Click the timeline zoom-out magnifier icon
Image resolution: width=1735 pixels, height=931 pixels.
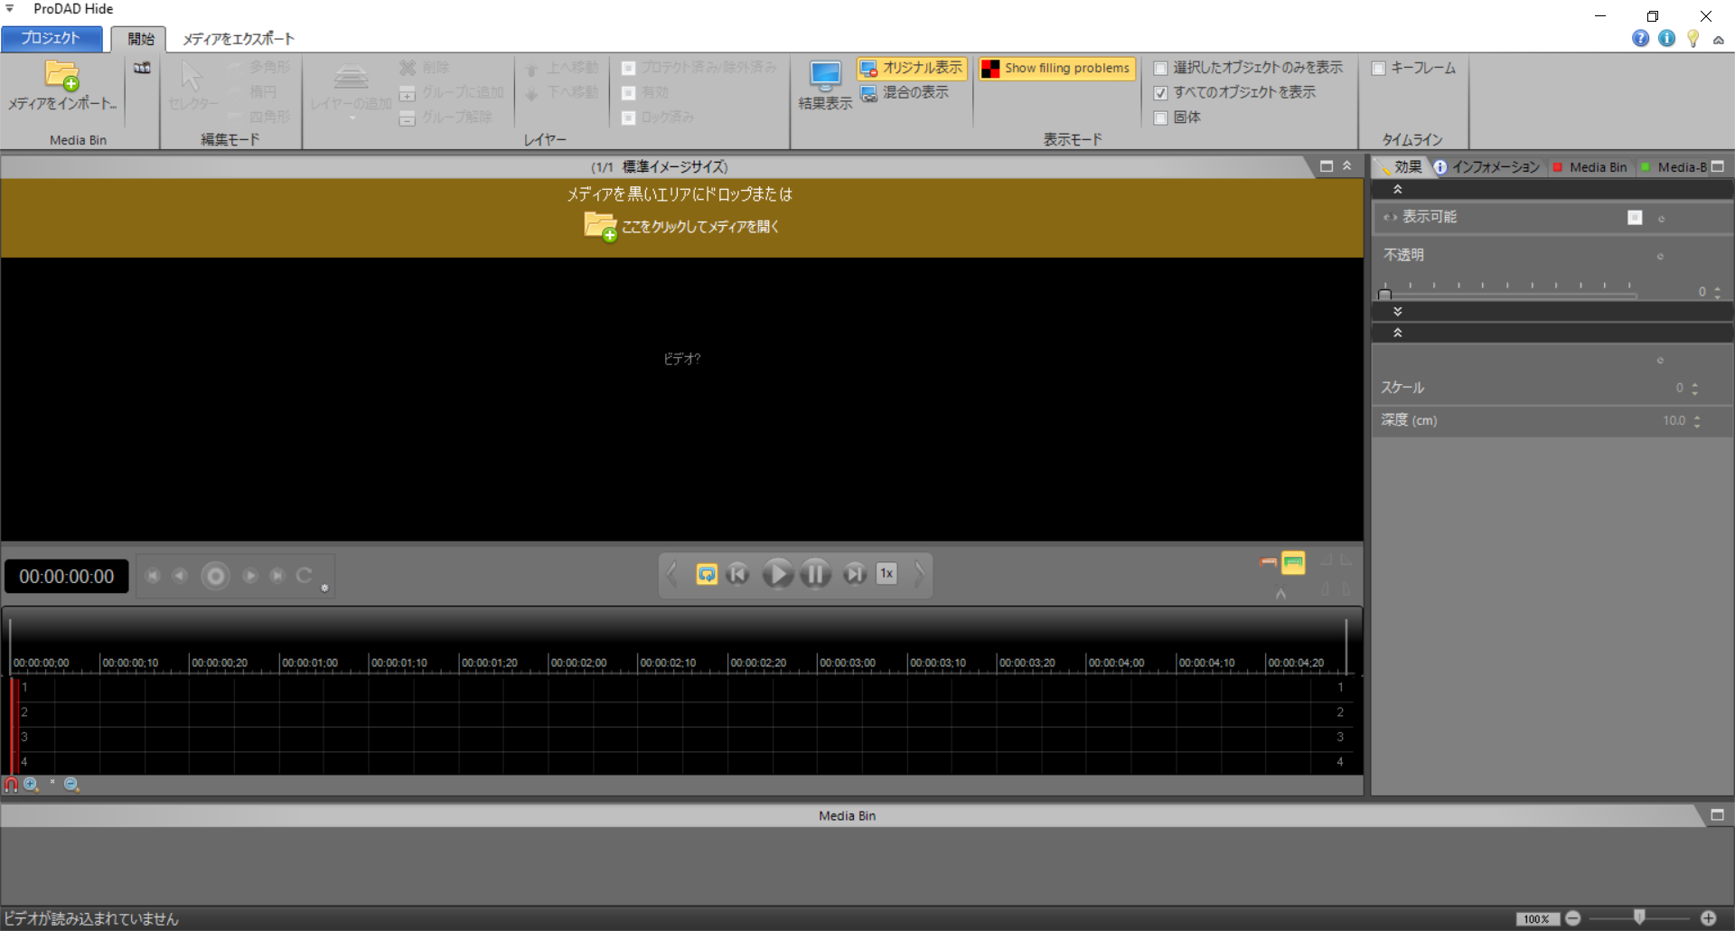coord(71,785)
